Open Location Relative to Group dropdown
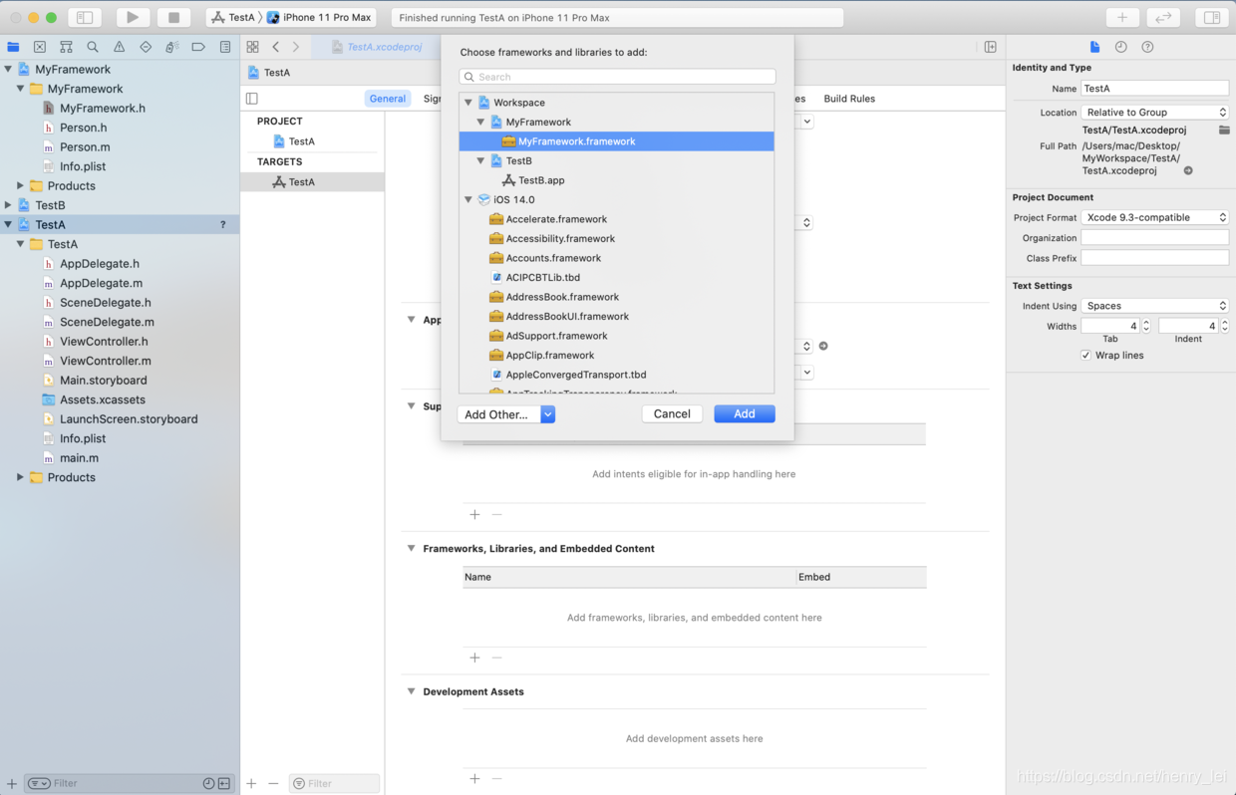The image size is (1236, 795). [x=1155, y=113]
